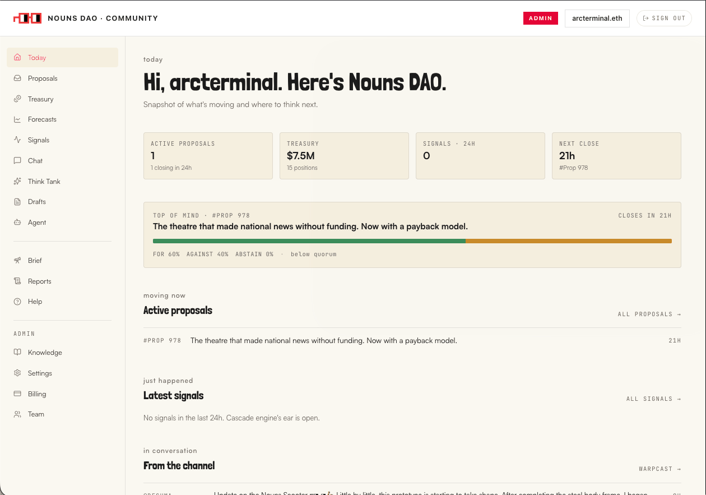Navigate to Signals in the sidebar

click(x=63, y=140)
